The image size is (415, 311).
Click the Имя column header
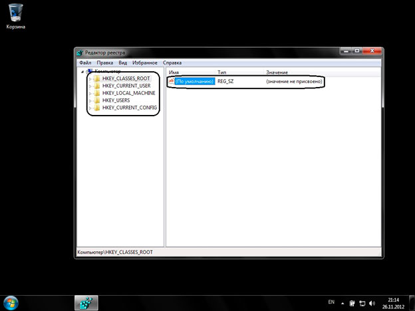point(174,72)
